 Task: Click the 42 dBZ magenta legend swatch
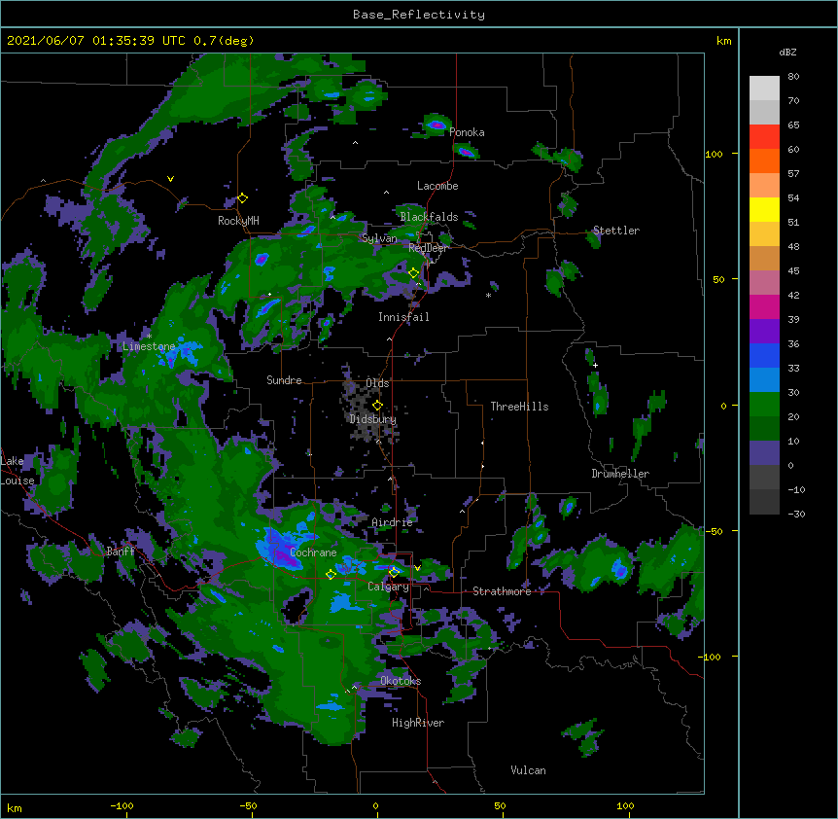[764, 306]
